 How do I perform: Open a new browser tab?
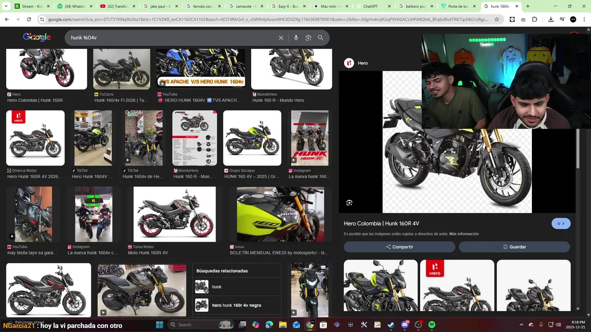point(528,6)
